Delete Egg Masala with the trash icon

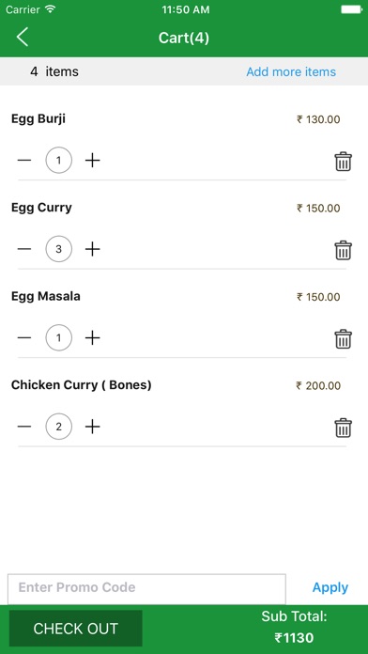point(343,338)
